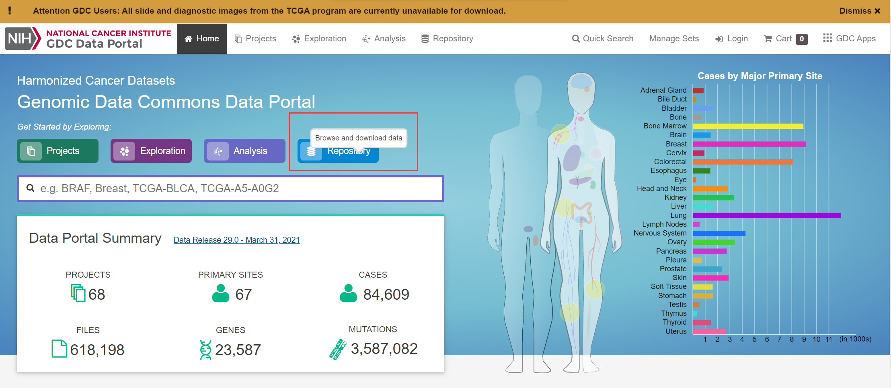Click the Genes DNA helix icon
The image size is (891, 388).
pos(205,350)
